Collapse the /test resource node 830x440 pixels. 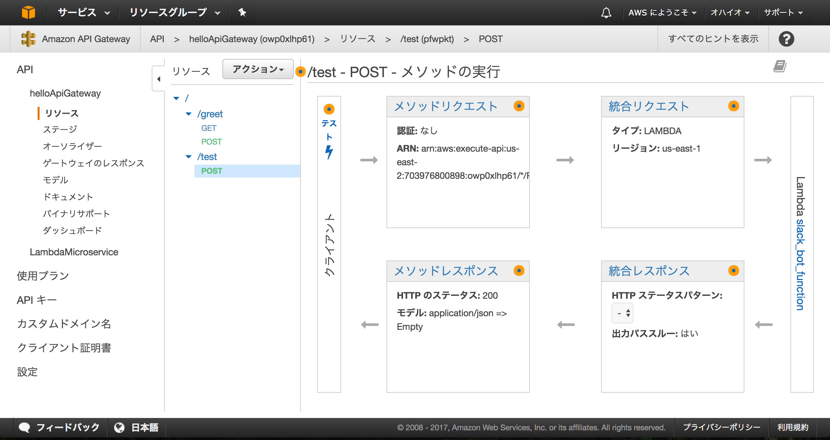coord(188,156)
